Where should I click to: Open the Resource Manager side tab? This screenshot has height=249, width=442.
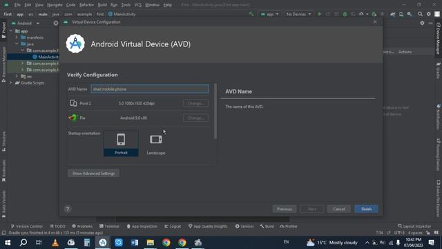point(3,64)
